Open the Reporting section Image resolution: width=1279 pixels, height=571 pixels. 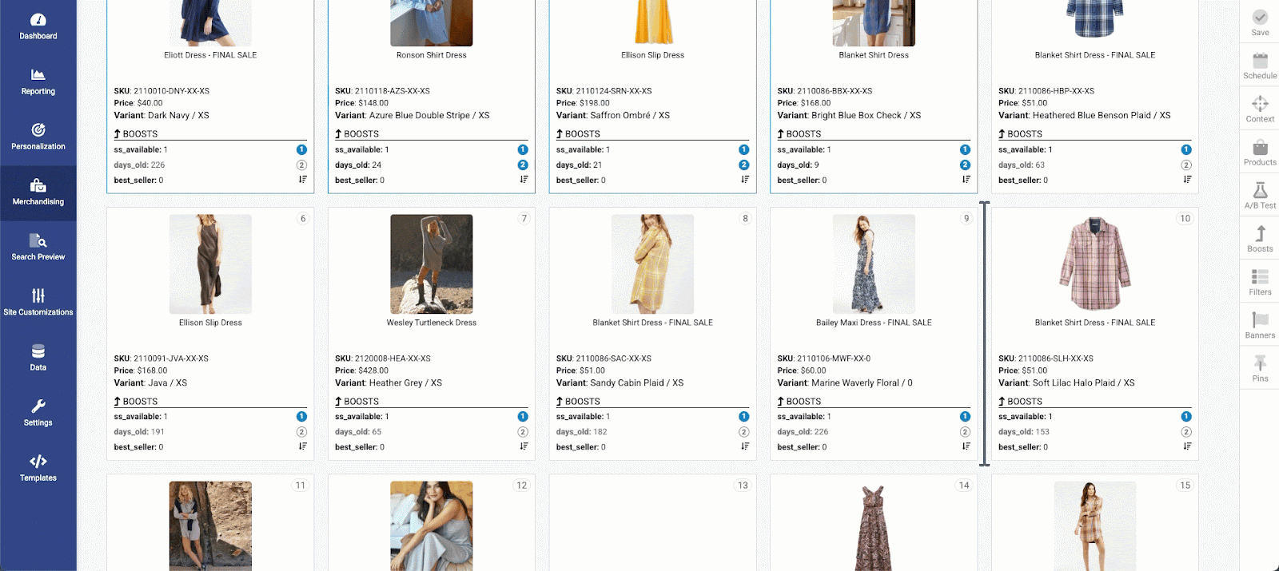38,82
